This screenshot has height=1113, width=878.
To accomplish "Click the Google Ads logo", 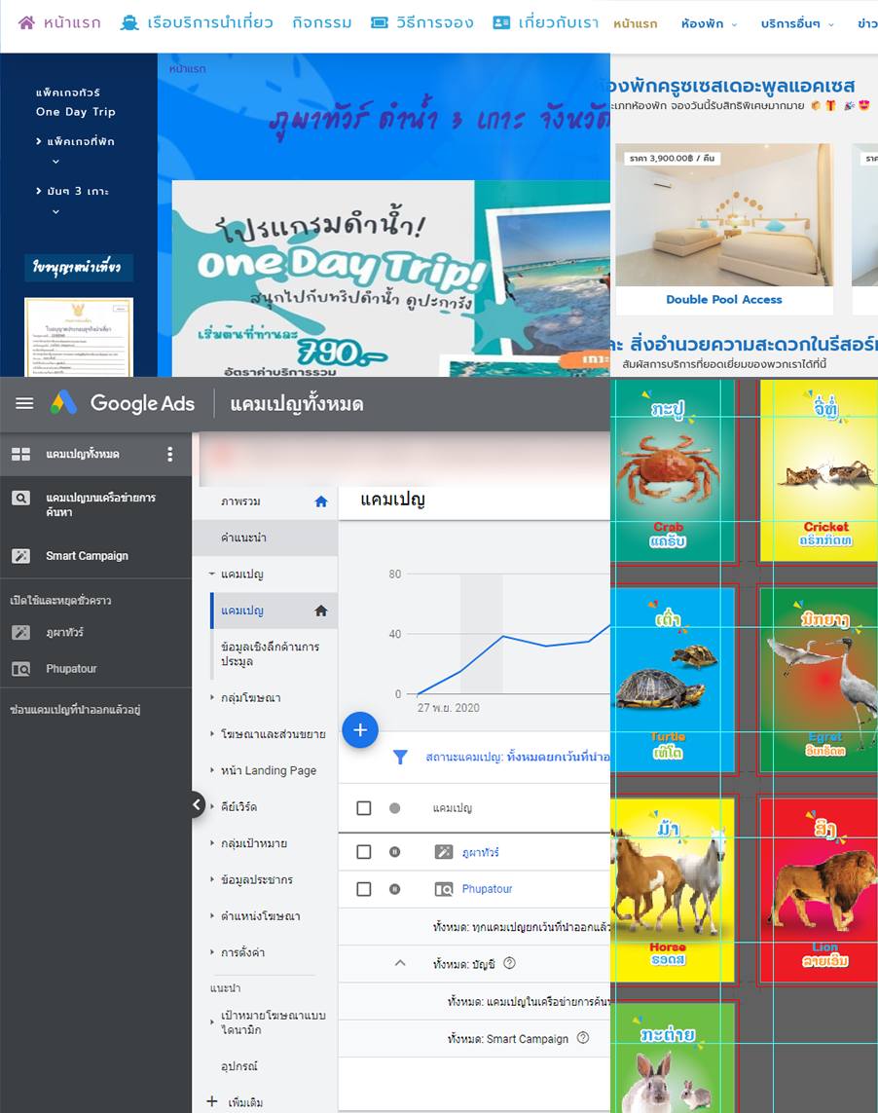I will pos(65,403).
